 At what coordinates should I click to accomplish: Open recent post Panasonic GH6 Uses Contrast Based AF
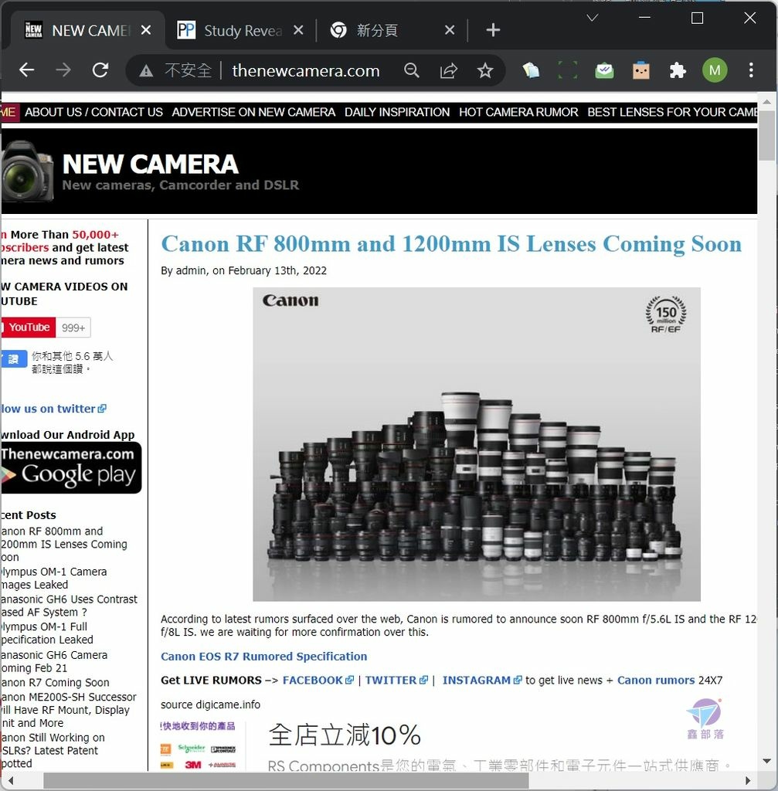click(x=69, y=606)
